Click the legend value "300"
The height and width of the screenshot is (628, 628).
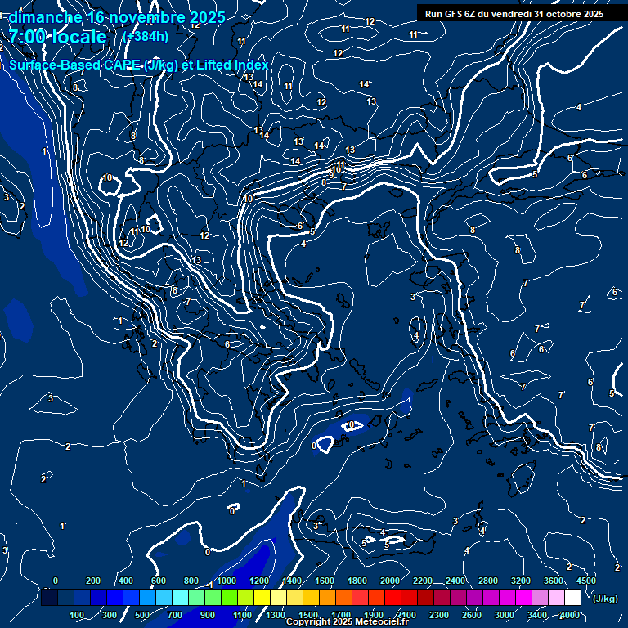coord(110,615)
